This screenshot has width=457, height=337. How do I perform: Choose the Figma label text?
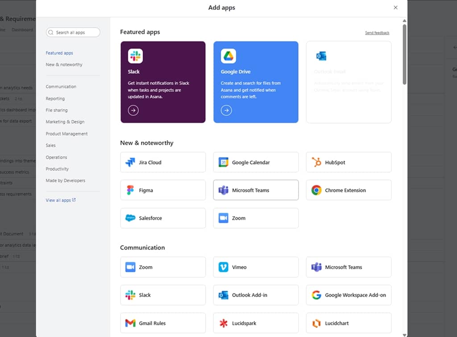click(146, 190)
